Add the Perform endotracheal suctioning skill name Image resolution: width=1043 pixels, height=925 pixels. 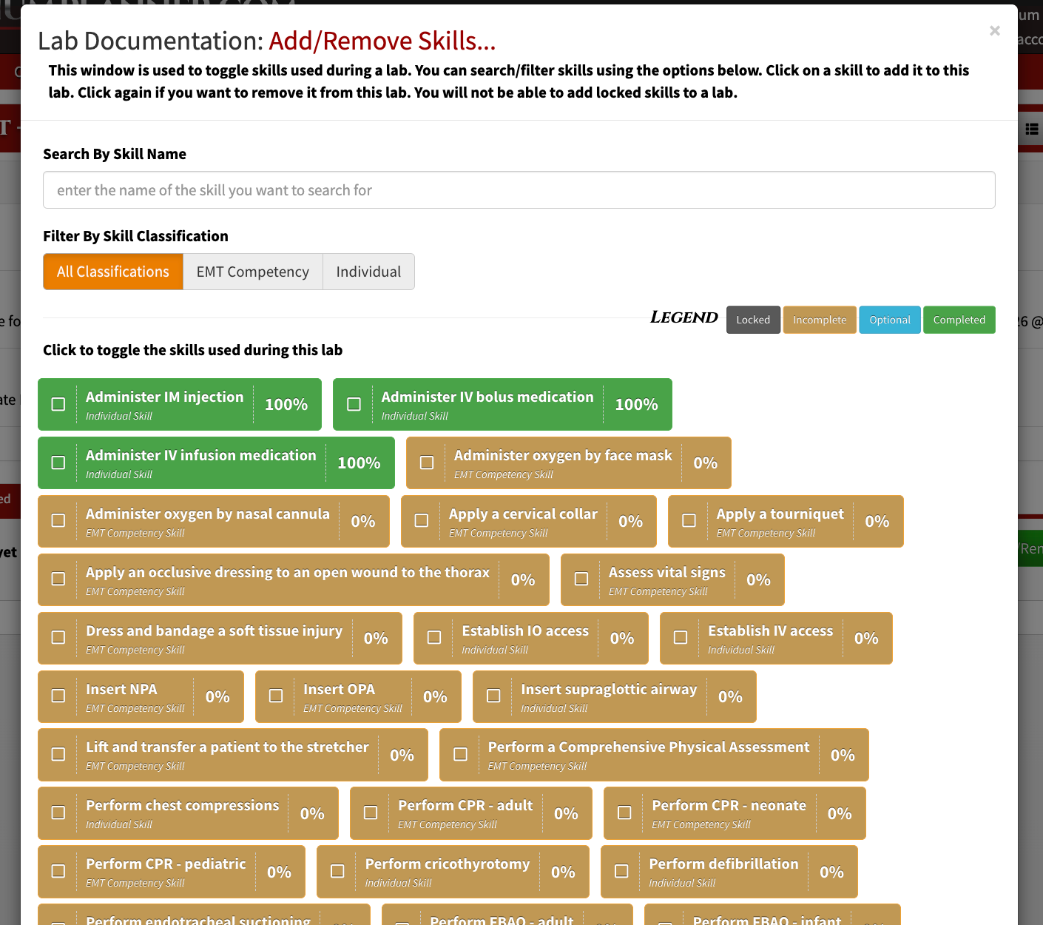[198, 920]
